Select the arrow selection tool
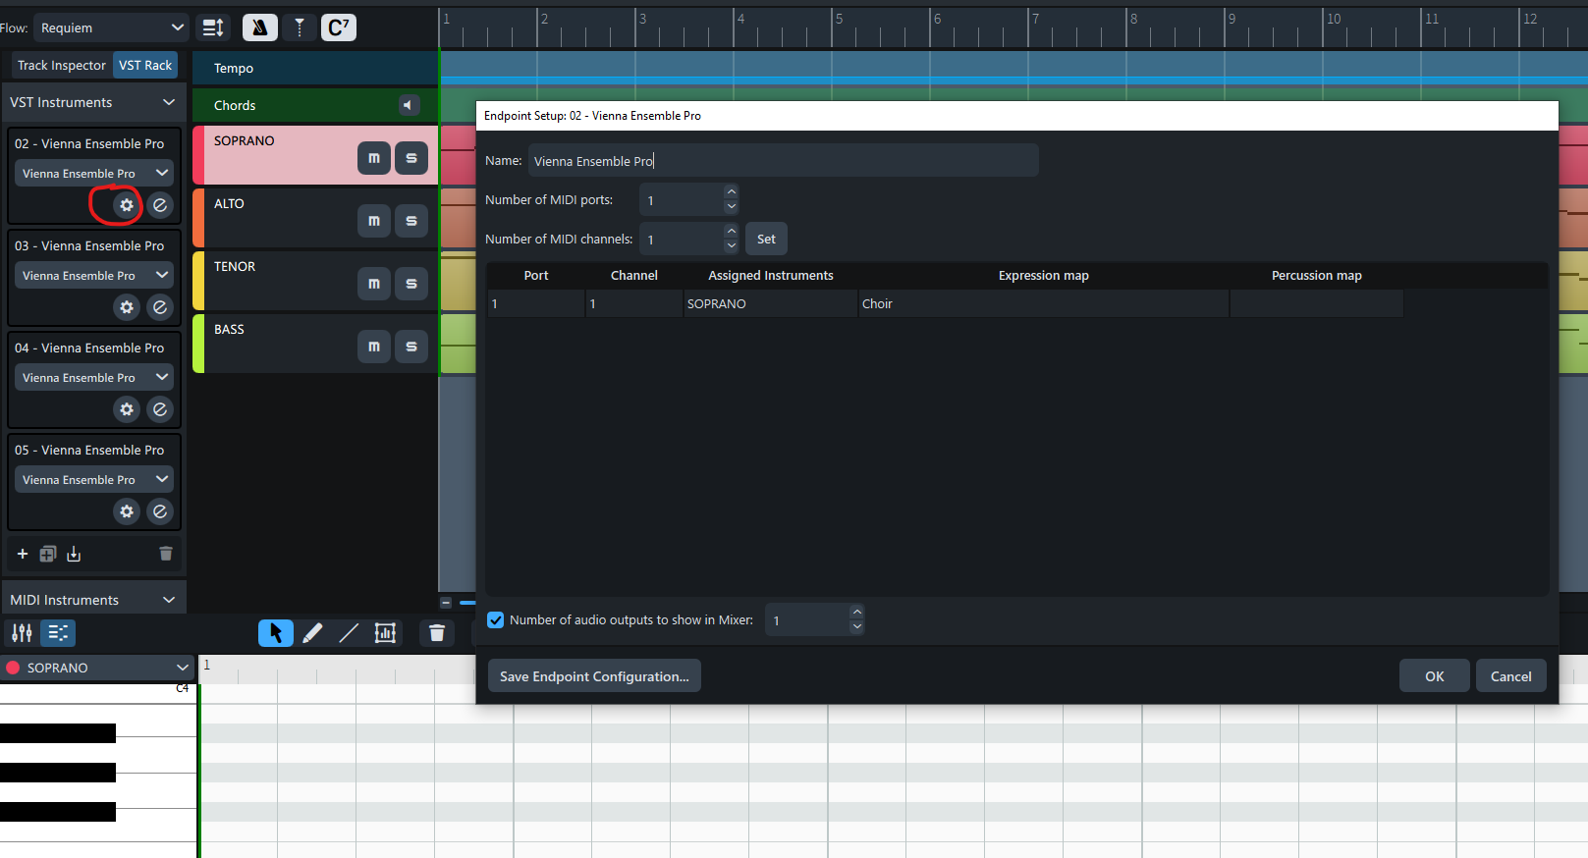The image size is (1588, 858). [276, 633]
